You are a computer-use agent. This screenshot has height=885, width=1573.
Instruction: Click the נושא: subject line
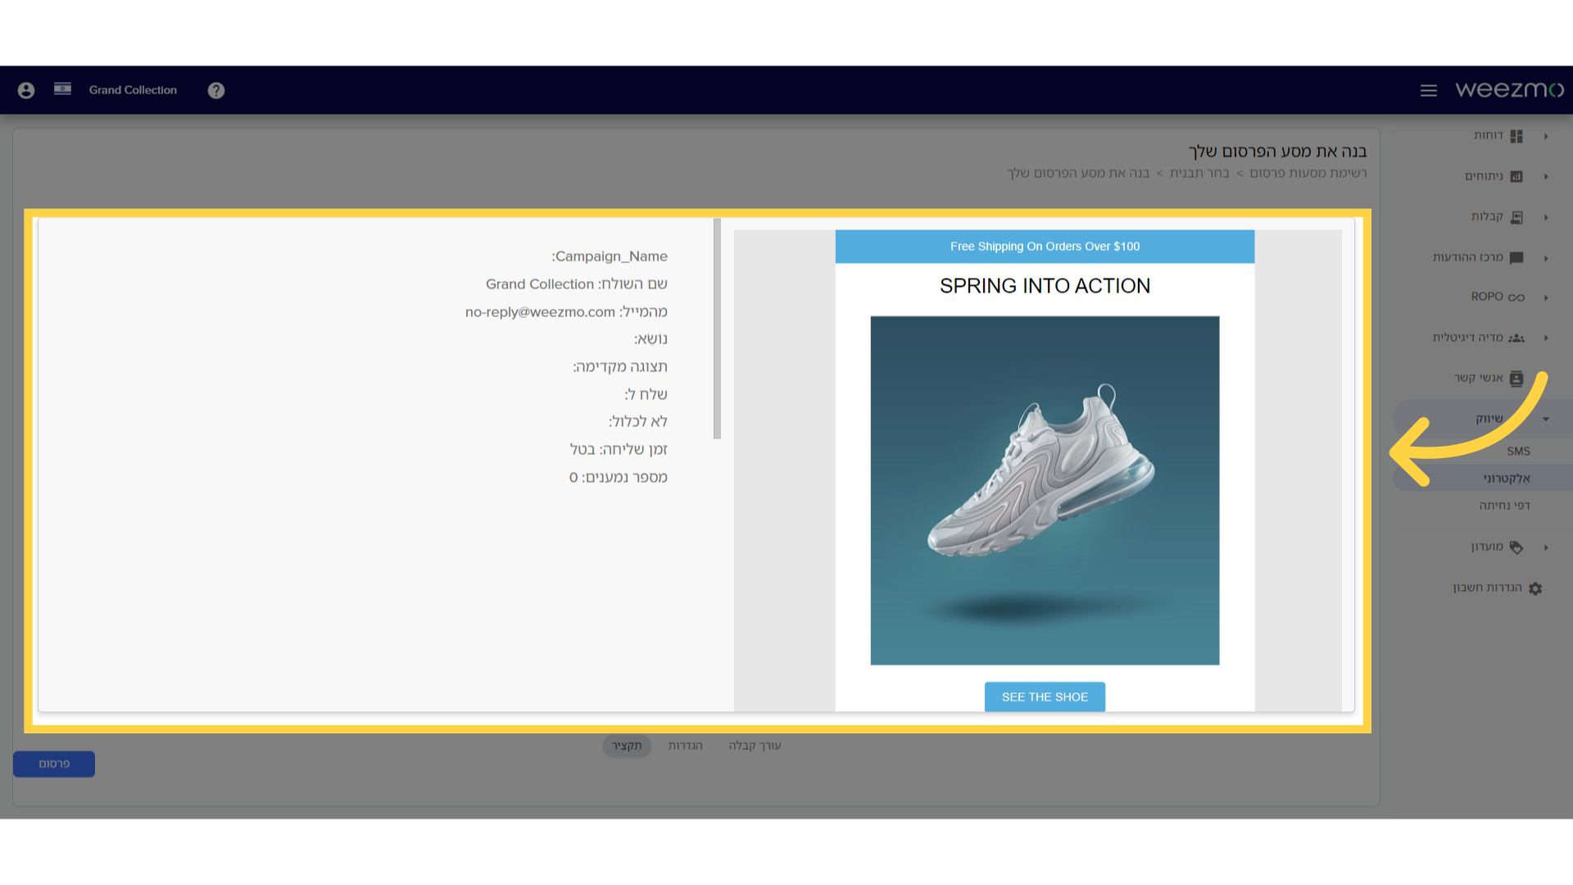[x=651, y=339]
